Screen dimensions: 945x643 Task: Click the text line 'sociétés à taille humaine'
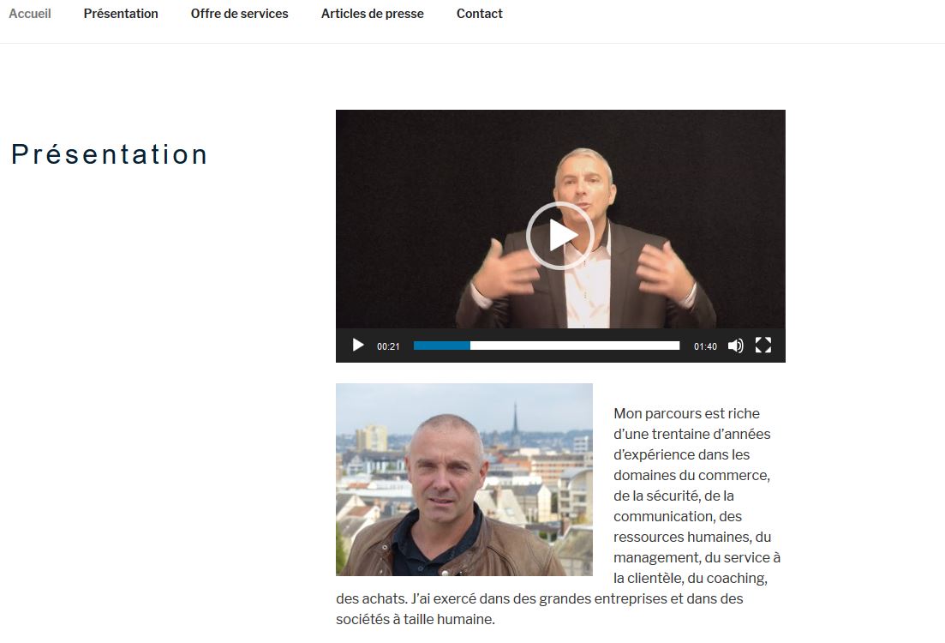[416, 620]
